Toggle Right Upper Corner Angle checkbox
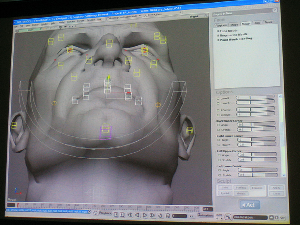 pos(219,125)
